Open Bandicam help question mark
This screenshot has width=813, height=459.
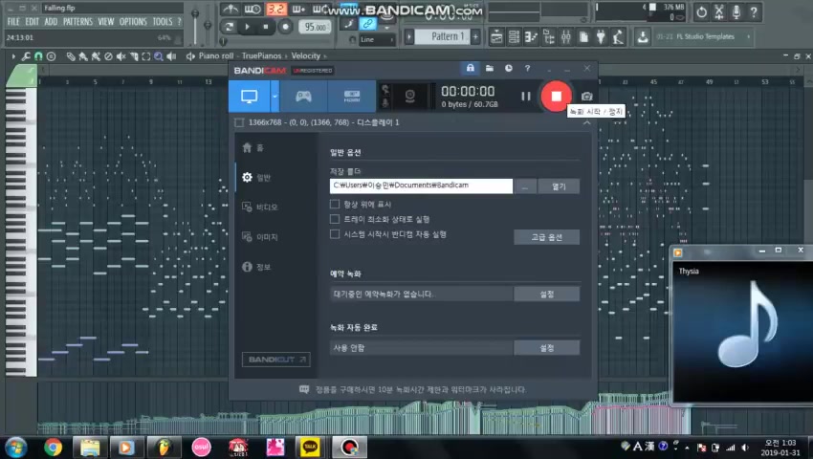527,68
